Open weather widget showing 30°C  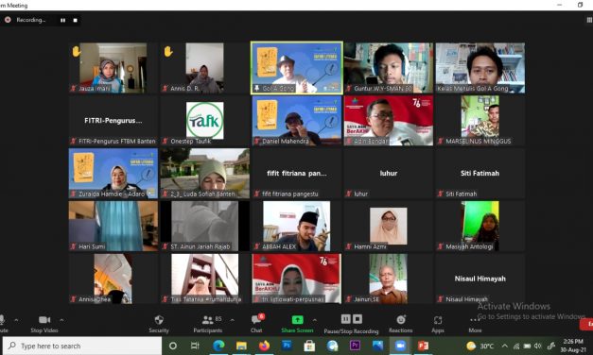(480, 346)
